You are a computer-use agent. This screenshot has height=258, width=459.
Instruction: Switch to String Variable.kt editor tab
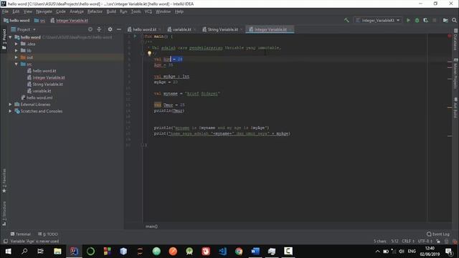click(x=222, y=29)
